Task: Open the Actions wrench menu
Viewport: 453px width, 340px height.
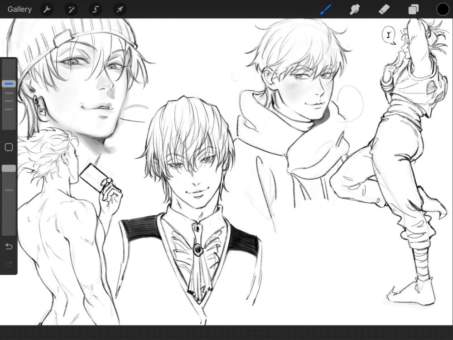Action: [x=47, y=9]
